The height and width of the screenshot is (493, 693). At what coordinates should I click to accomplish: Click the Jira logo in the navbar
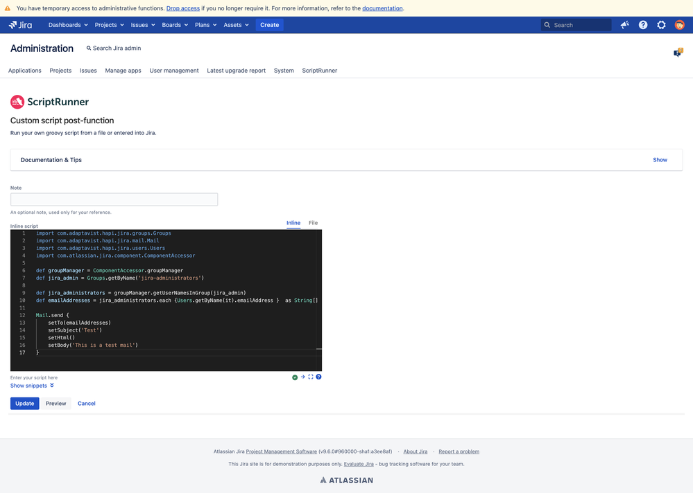(x=20, y=25)
